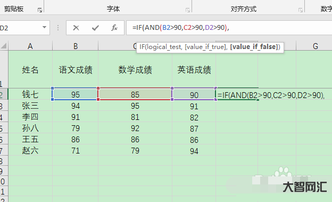Select column B header

[x=76, y=46]
